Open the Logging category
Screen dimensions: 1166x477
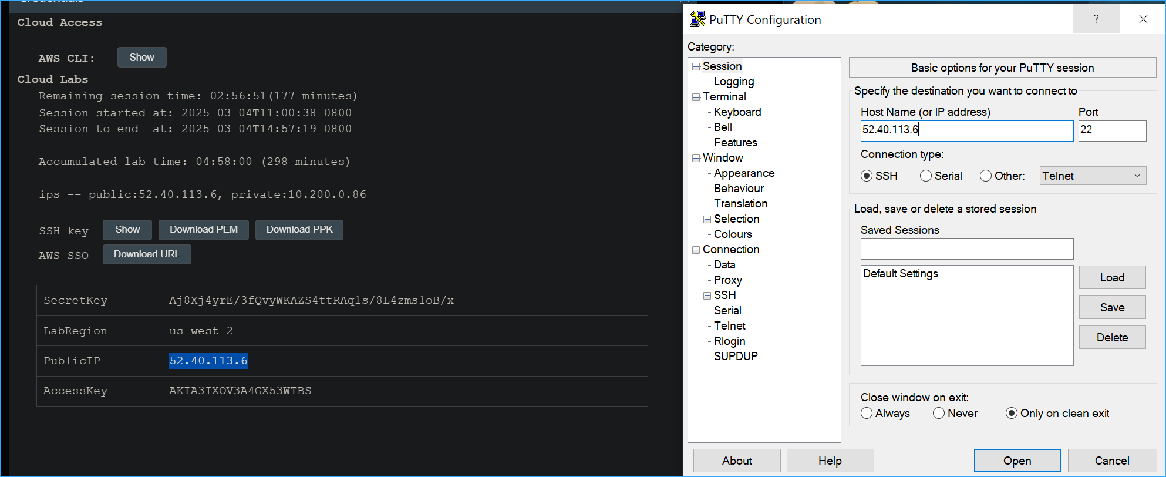coord(734,81)
